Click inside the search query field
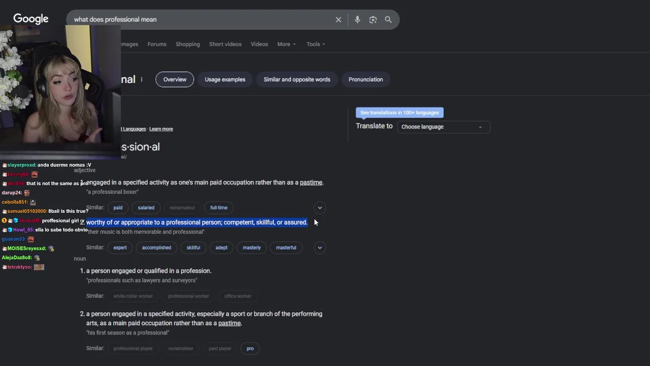The width and height of the screenshot is (650, 366). tap(203, 19)
